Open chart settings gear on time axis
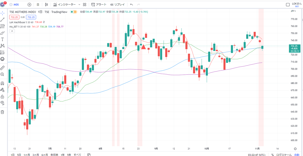Image resolution: width=303 pixels, height=156 pixels. [x=295, y=149]
